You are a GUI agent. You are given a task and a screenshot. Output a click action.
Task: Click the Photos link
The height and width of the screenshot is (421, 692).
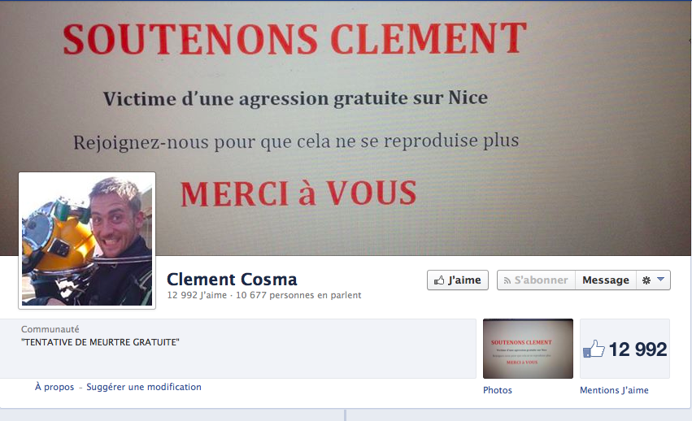pyautogui.click(x=498, y=390)
